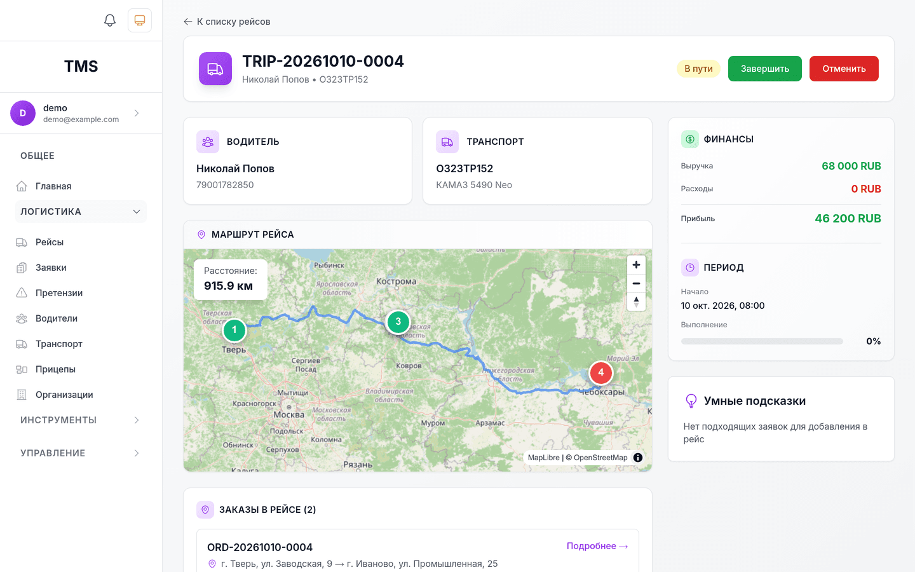Image resolution: width=915 pixels, height=572 pixels.
Task: Reset the map compass bearing
Action: (636, 302)
